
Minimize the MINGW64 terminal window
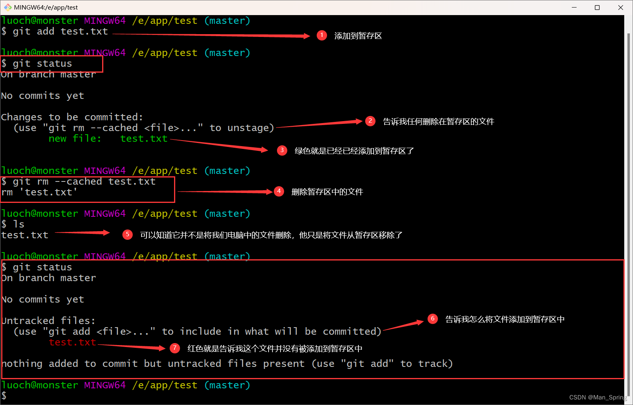tap(574, 7)
